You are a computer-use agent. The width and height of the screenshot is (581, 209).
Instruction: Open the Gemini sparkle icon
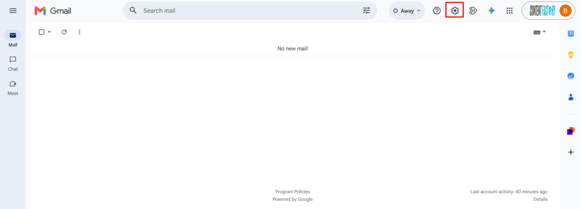491,11
